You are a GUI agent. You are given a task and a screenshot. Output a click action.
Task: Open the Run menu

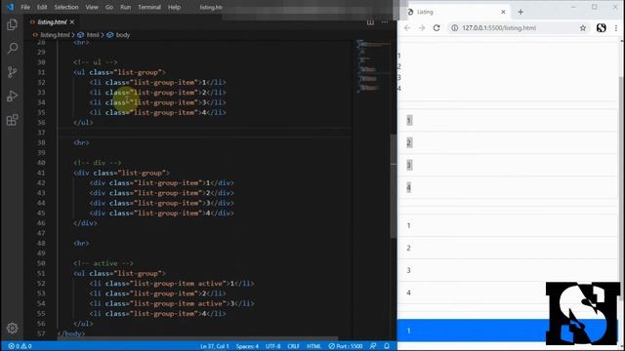tap(126, 7)
